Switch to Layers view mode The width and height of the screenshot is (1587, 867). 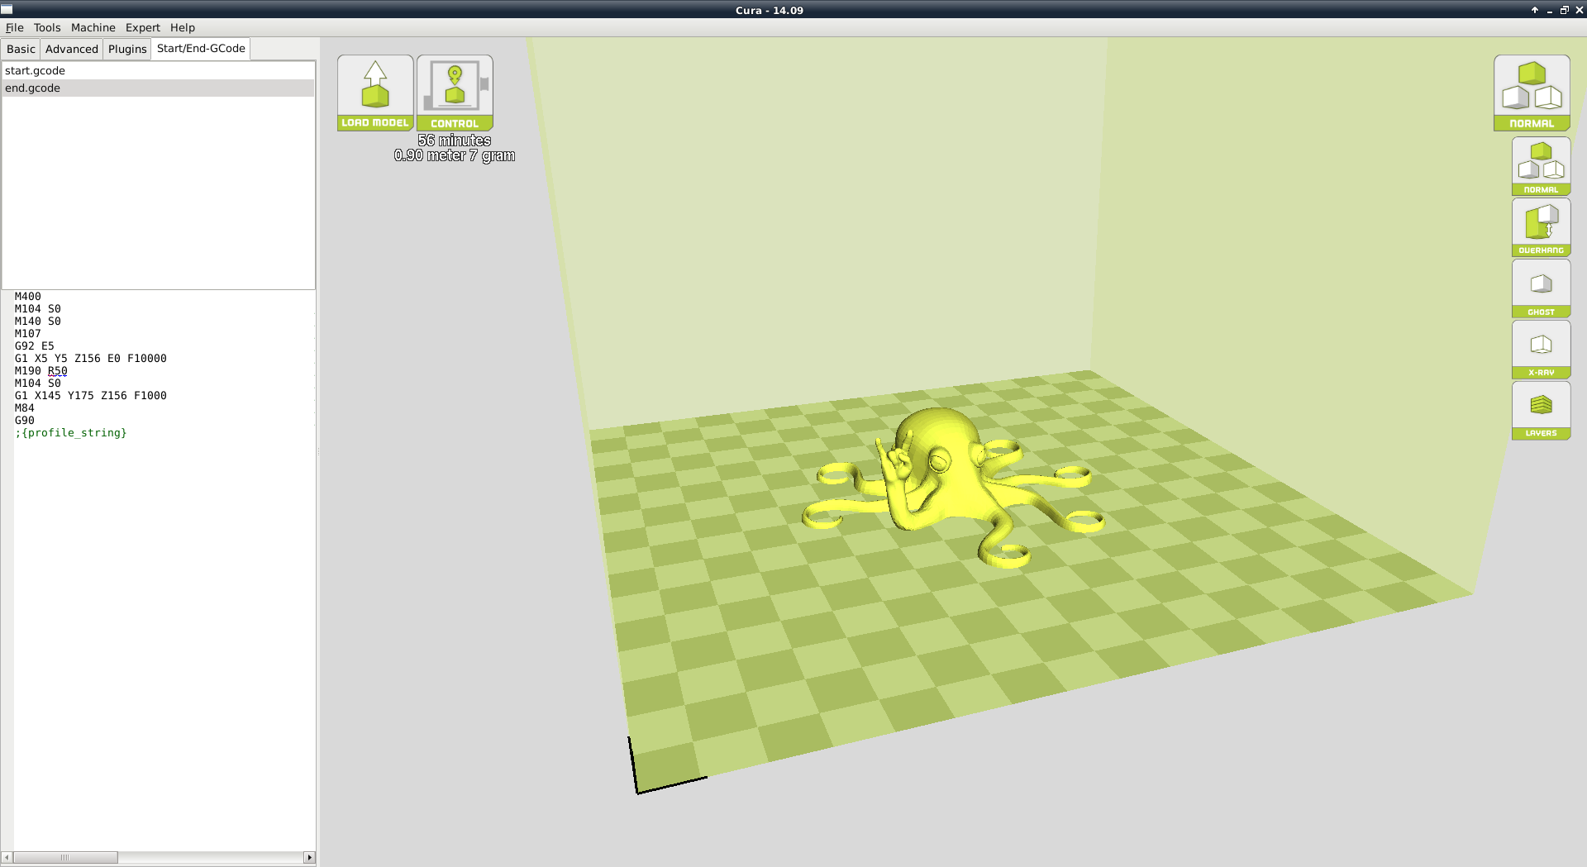point(1541,411)
